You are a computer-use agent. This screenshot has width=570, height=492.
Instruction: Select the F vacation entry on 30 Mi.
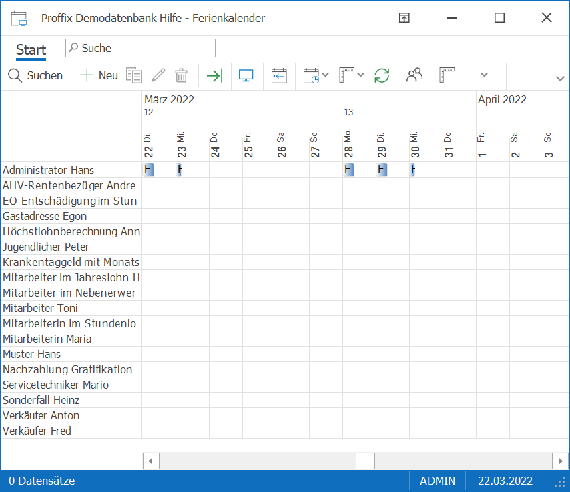click(413, 169)
